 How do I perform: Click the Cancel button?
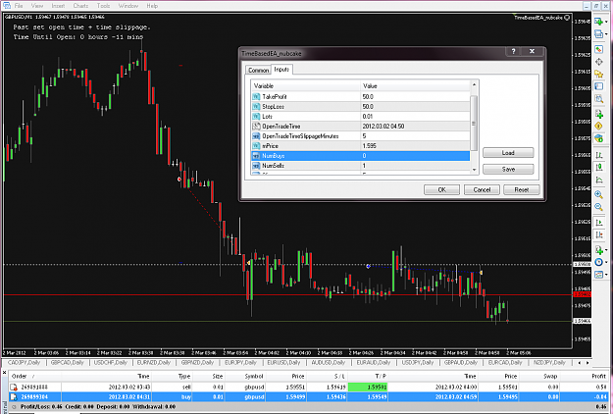[482, 189]
